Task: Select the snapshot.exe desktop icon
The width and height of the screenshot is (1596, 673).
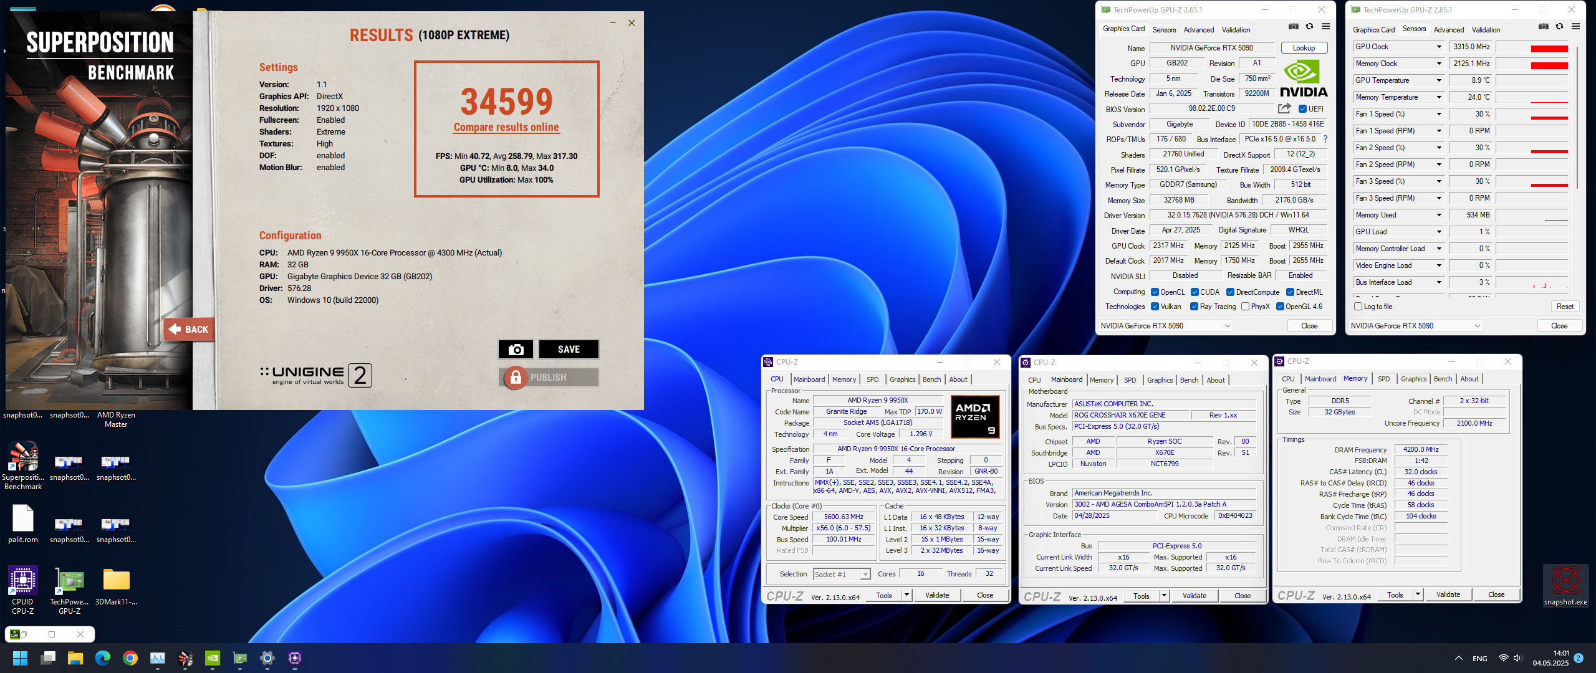Action: [x=1565, y=585]
